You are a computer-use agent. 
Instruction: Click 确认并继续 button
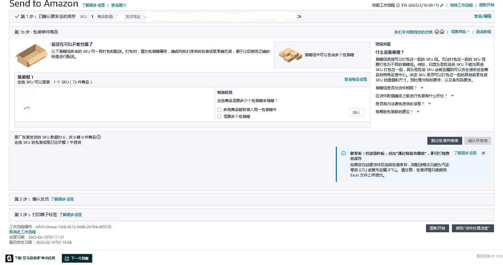(x=478, y=141)
